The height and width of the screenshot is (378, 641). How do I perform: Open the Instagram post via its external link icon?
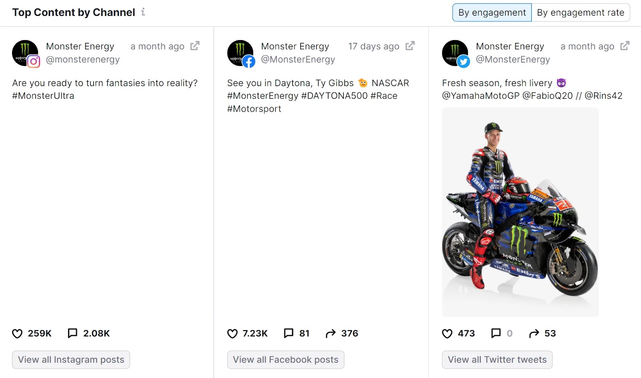pos(194,46)
